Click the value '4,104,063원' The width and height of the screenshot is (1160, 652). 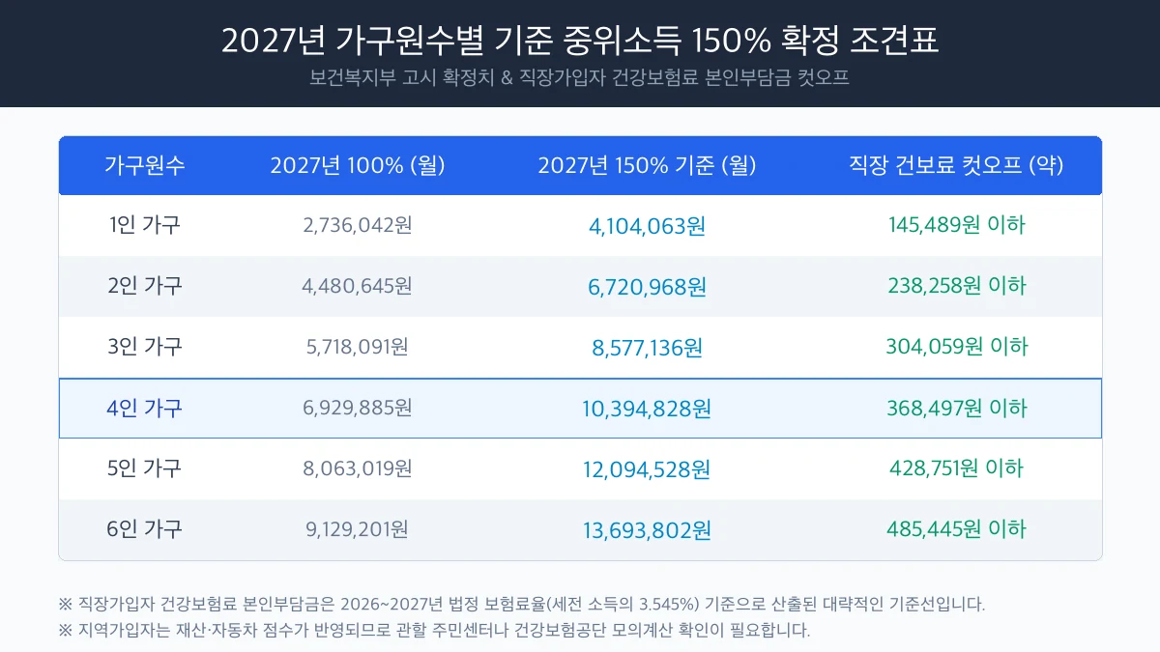pos(648,226)
